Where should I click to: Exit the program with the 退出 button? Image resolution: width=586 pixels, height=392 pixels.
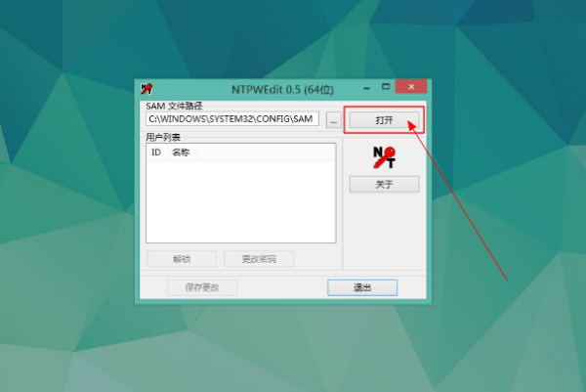(x=362, y=287)
